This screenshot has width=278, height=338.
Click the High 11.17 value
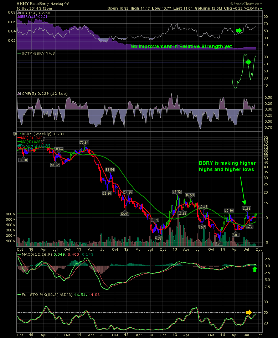tap(140, 9)
